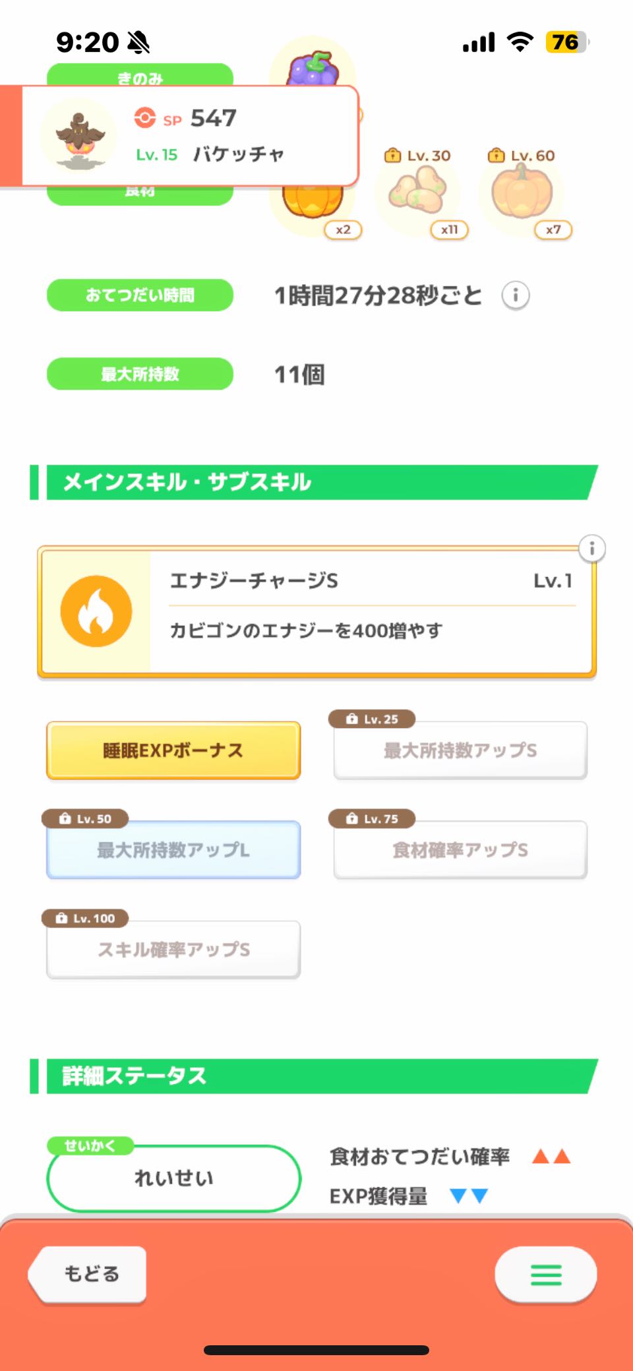Viewport: 633px width, 1371px height.
Task: Tap the locked 最大所持数アップL skill
Action: point(173,850)
